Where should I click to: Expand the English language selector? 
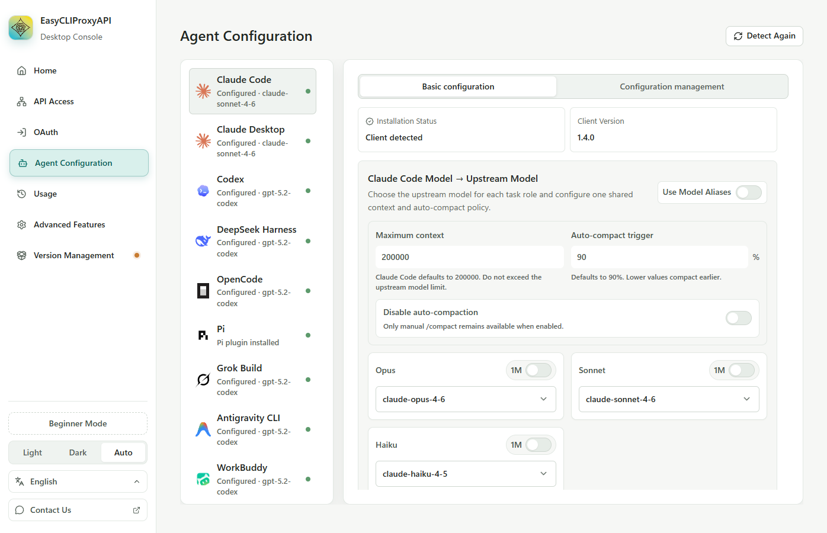[78, 481]
